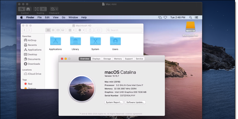Open the Help menu
Screen dimensions: 238x119
(84, 17)
